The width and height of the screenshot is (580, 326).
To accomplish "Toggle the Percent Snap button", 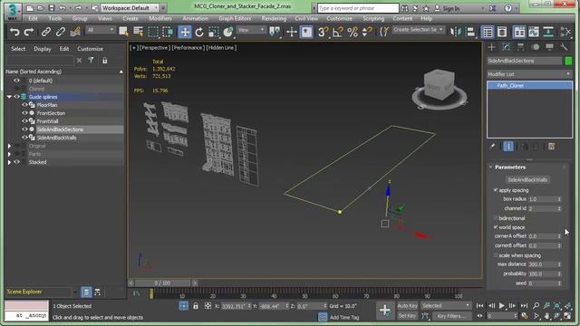I will coord(353,33).
